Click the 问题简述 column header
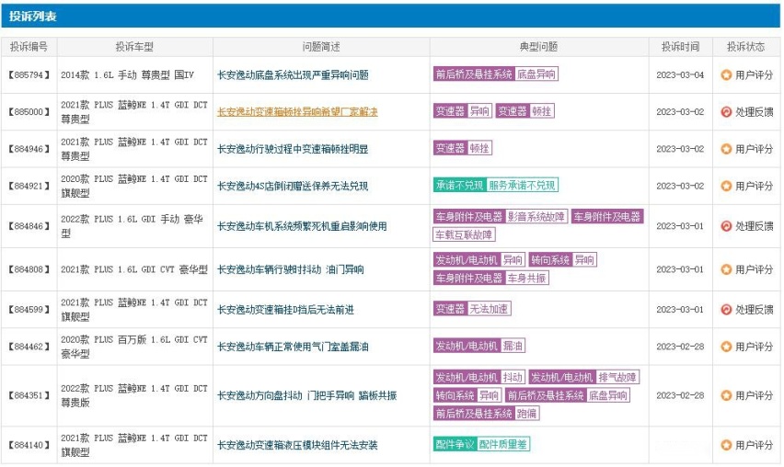 point(321,47)
